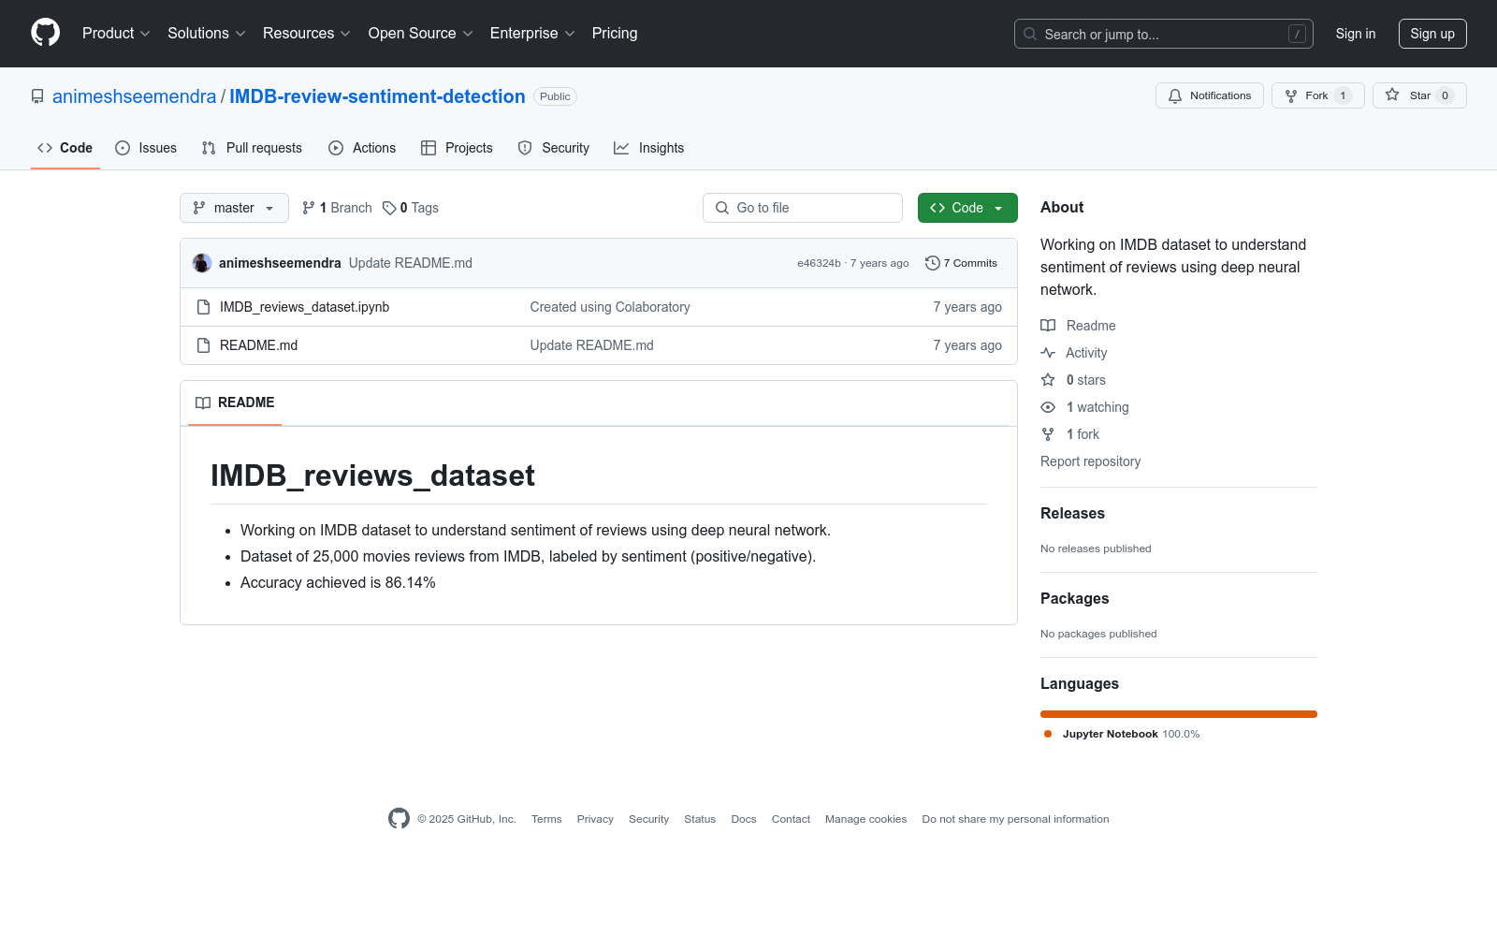This screenshot has width=1497, height=936.
Task: Click the file icon beside README.md
Action: click(203, 345)
